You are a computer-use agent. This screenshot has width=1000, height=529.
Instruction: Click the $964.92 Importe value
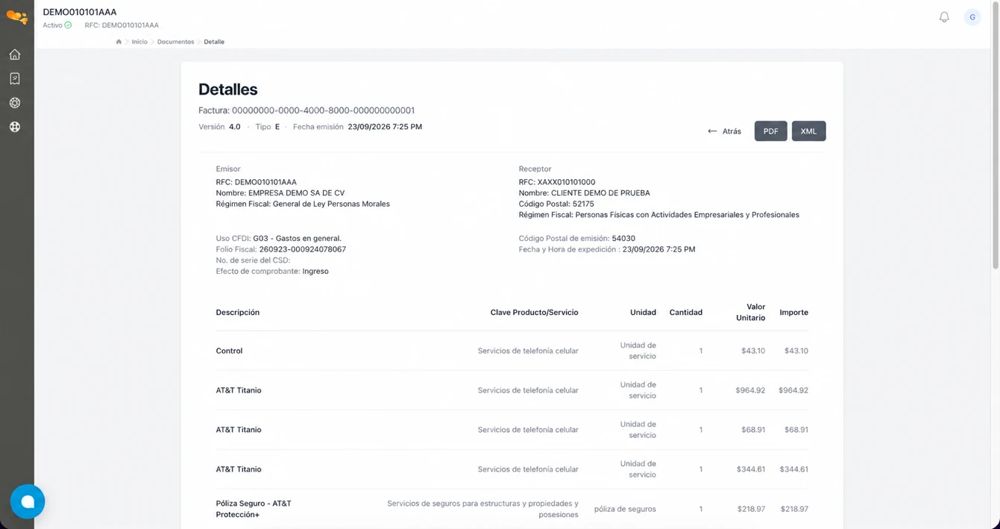coord(793,390)
